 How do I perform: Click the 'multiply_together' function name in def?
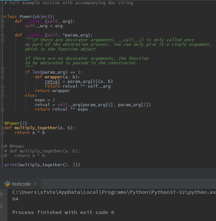pos(36,128)
